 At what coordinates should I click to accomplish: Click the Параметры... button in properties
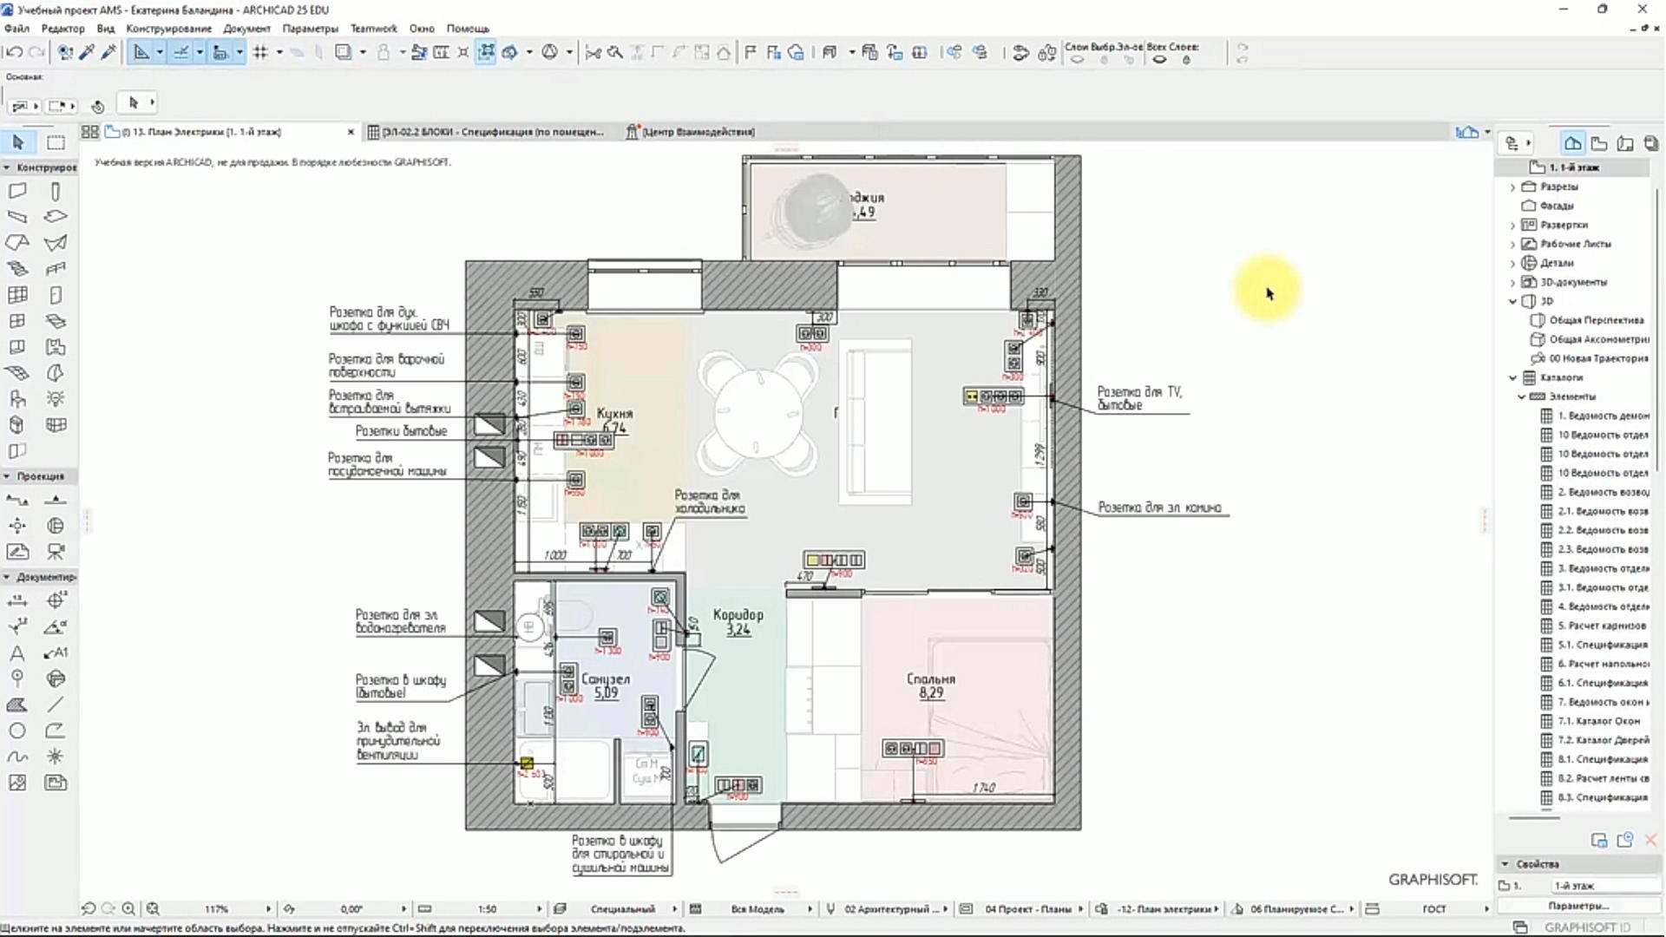(1578, 906)
